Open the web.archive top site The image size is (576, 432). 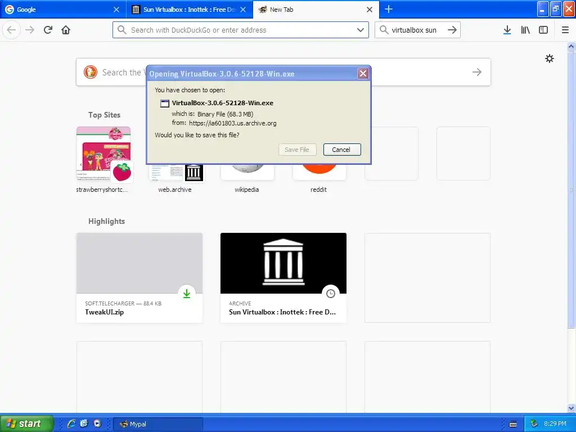click(x=175, y=173)
